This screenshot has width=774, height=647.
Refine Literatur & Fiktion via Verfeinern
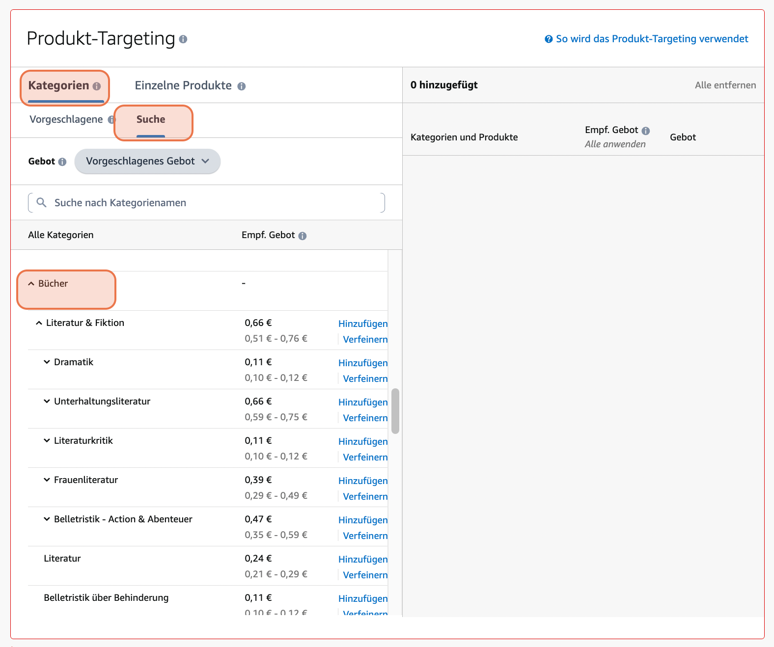[365, 339]
